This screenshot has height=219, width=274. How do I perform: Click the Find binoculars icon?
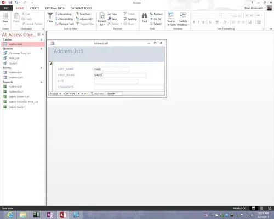[x=144, y=15]
